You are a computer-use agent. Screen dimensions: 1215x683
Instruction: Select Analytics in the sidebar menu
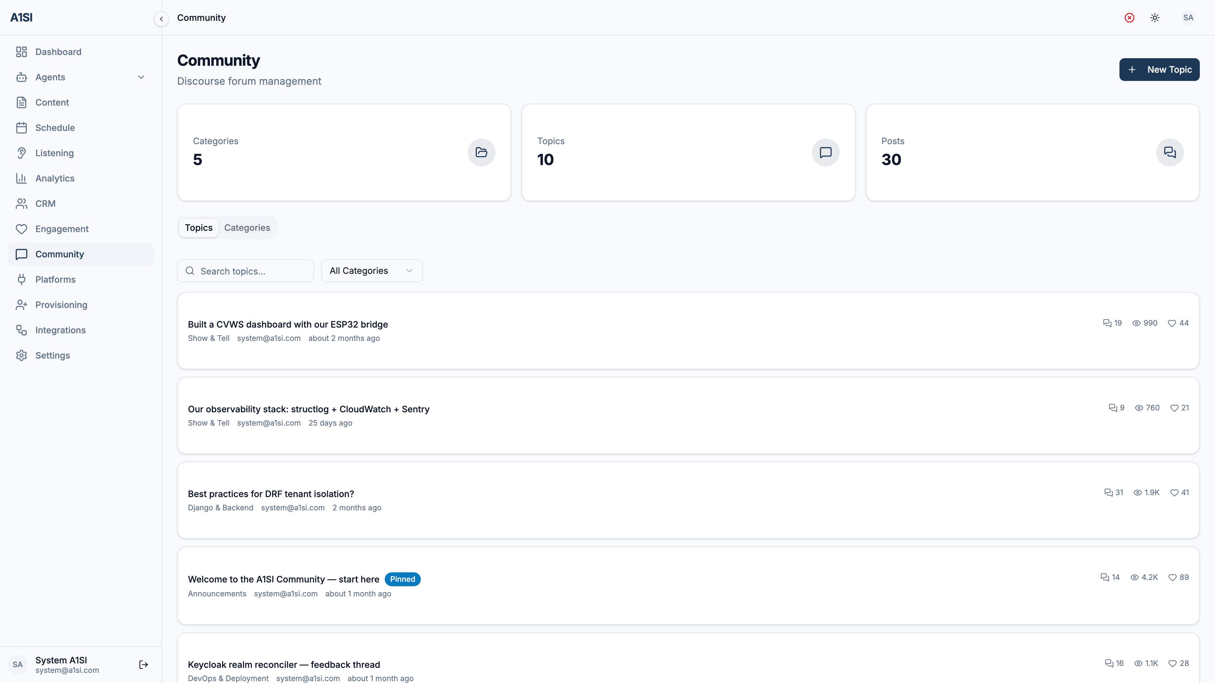point(81,178)
